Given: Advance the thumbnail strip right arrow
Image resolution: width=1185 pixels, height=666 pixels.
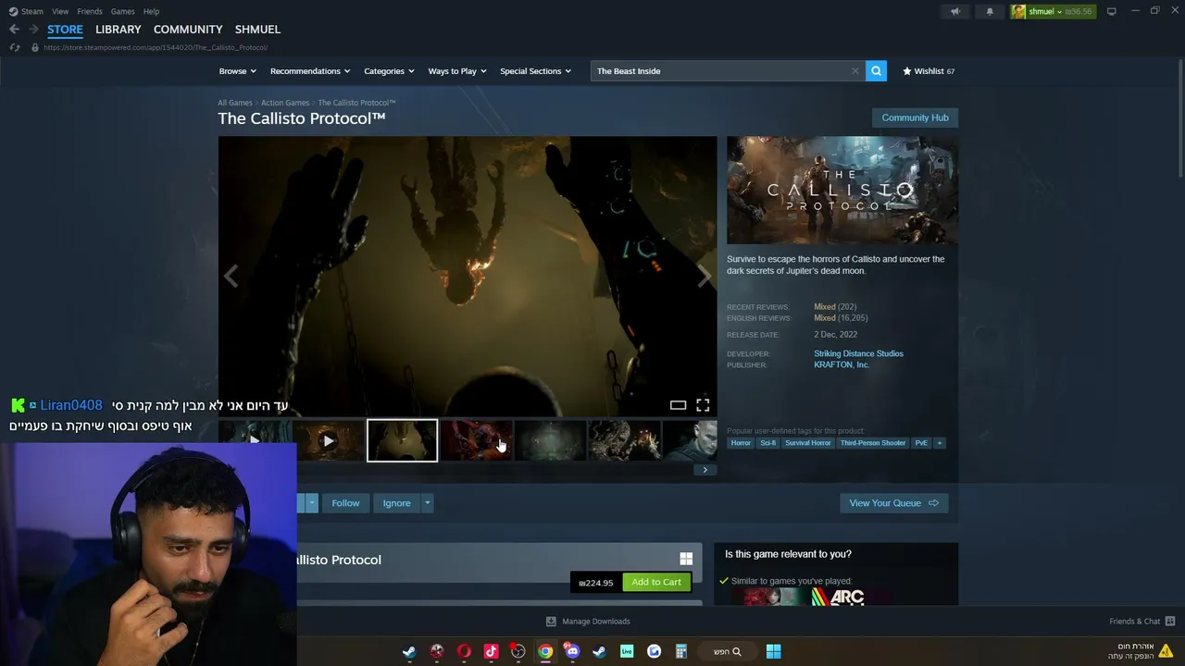Looking at the screenshot, I should click(x=705, y=470).
